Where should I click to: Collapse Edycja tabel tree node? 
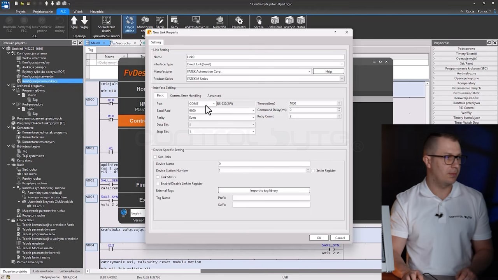9,220
